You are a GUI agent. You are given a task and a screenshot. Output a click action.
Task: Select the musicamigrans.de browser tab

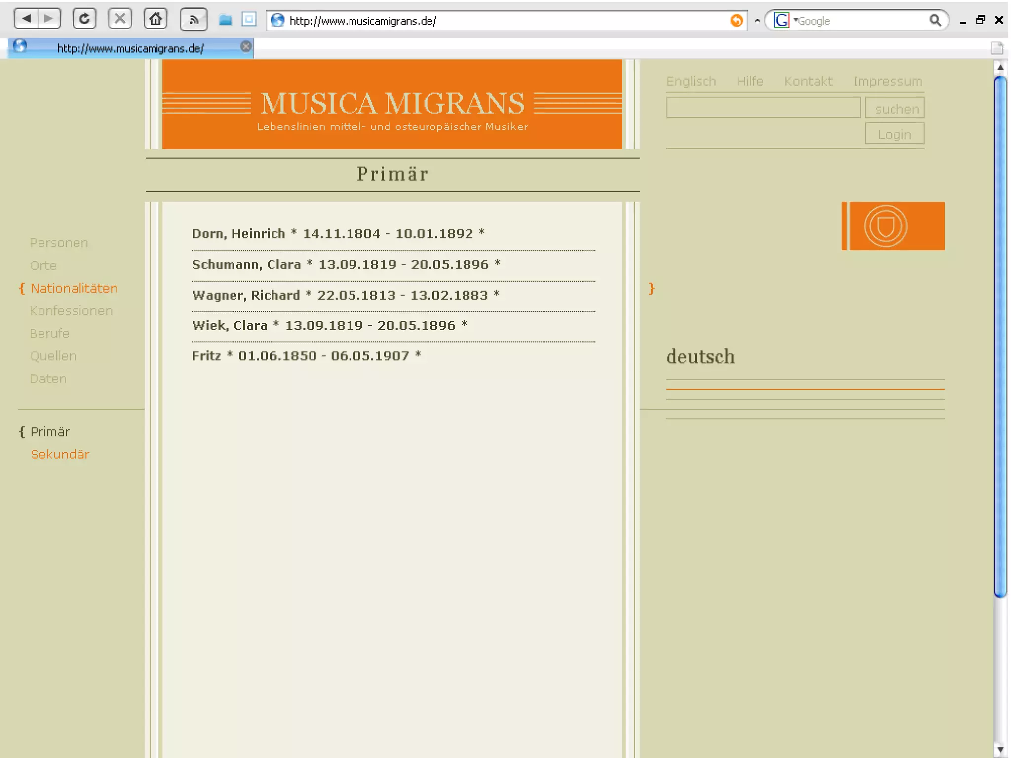click(130, 48)
